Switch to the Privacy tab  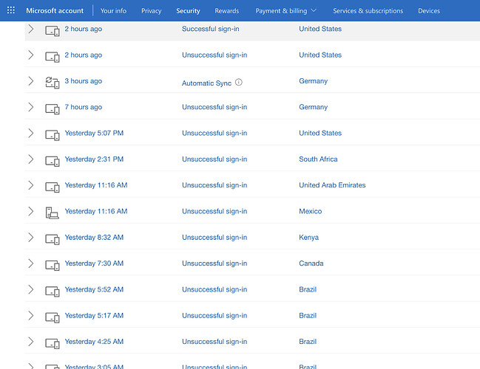point(151,10)
